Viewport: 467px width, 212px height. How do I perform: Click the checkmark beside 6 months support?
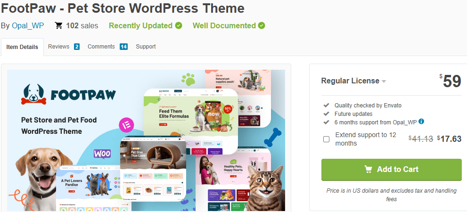(327, 122)
